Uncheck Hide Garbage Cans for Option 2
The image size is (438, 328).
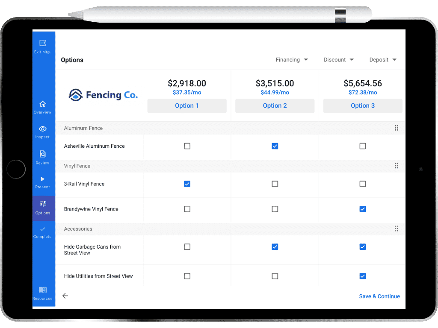coord(275,247)
